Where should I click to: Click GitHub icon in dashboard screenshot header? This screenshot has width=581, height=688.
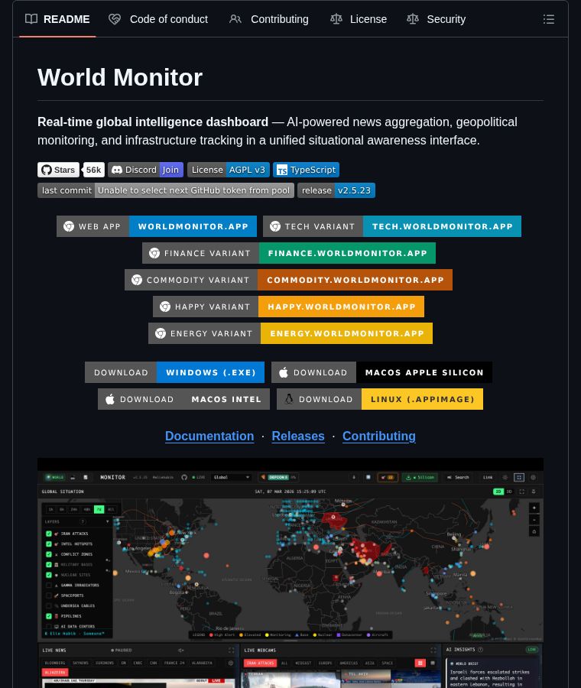click(184, 477)
